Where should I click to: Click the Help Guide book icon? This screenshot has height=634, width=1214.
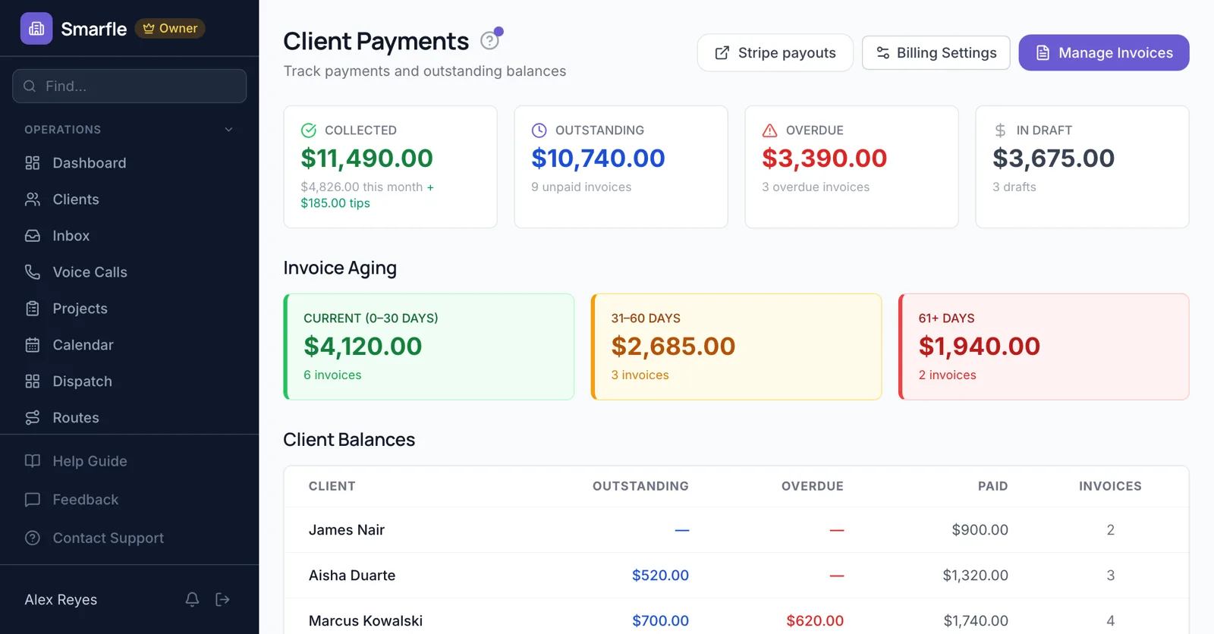pos(33,461)
